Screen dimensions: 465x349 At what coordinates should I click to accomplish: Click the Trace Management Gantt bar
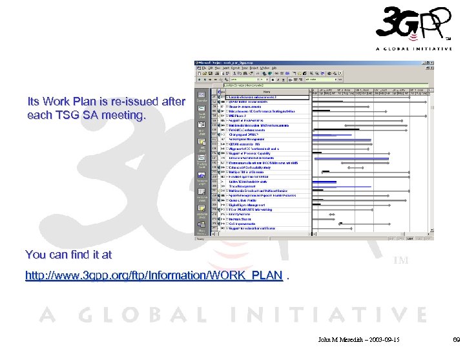pos(342,187)
